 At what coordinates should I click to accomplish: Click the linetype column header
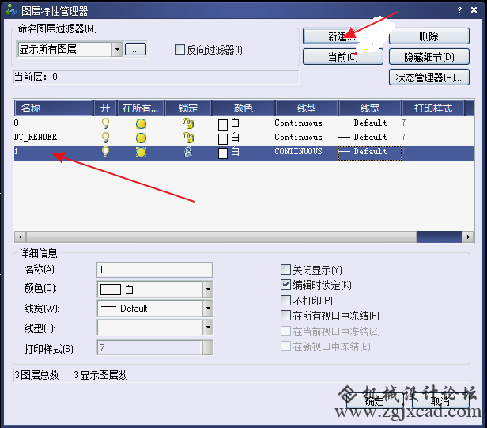(307, 108)
